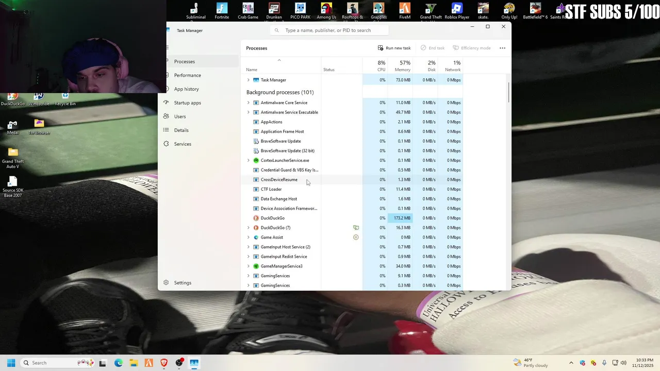Image resolution: width=660 pixels, height=371 pixels.
Task: Click the Brave browser taskbar icon
Action: pos(164,363)
